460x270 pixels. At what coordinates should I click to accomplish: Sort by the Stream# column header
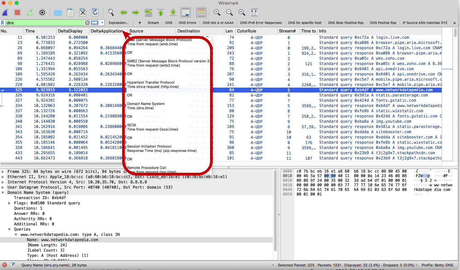pyautogui.click(x=288, y=31)
